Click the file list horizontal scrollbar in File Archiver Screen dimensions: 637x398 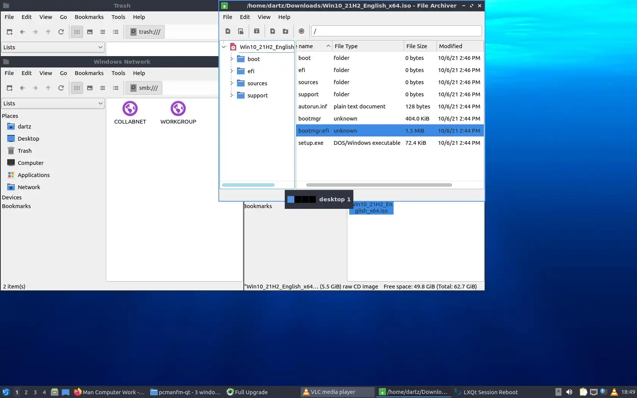point(379,185)
